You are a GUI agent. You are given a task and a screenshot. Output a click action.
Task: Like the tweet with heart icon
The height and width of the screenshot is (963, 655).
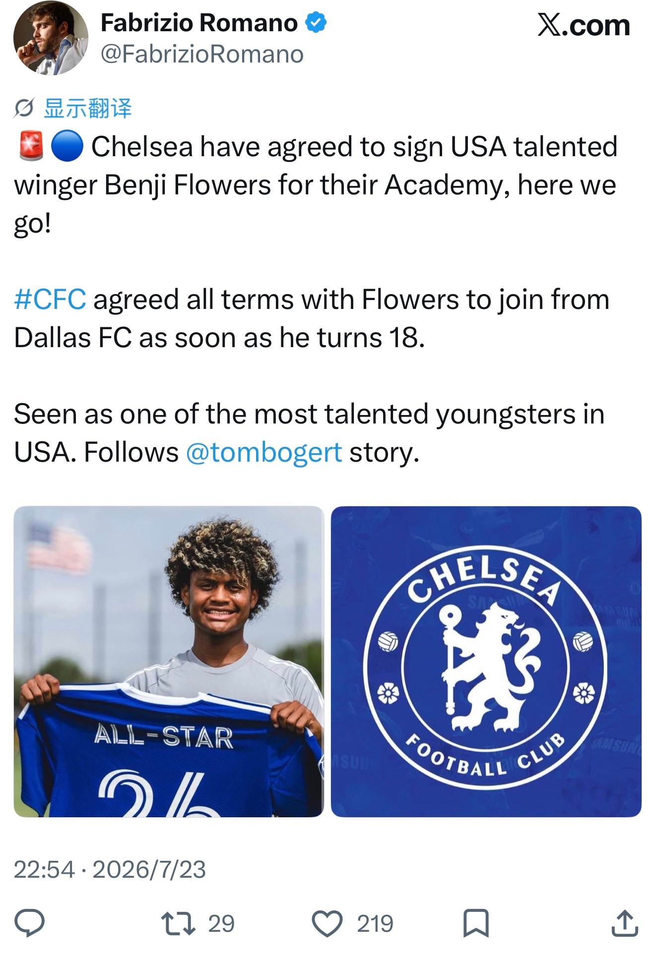pos(327,923)
